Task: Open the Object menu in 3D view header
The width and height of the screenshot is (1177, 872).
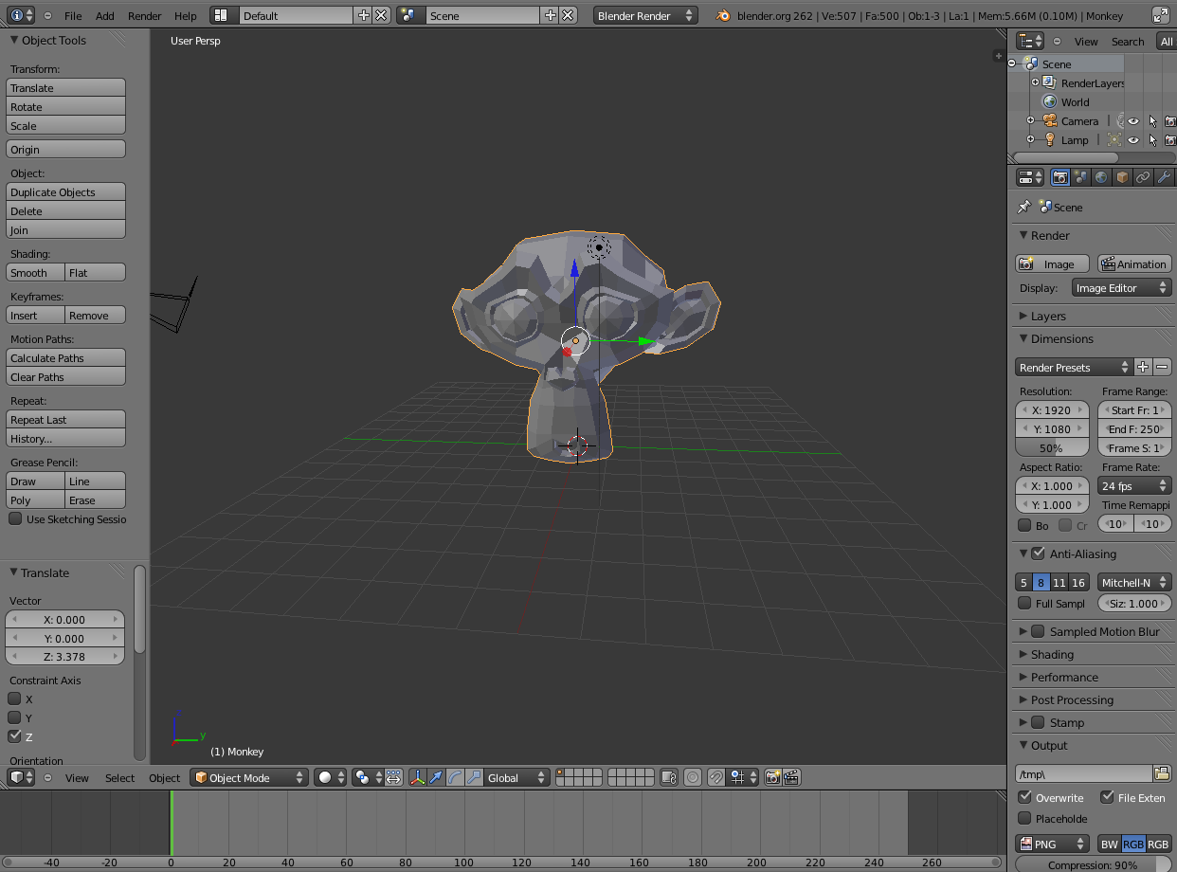Action: (x=164, y=778)
